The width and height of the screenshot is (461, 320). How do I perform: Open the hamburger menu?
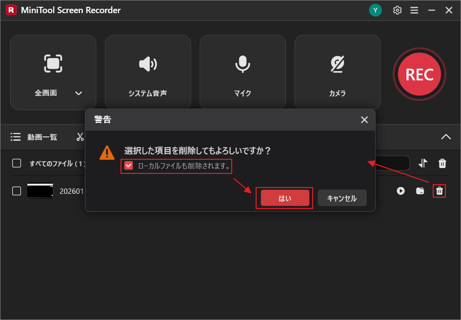(x=414, y=10)
